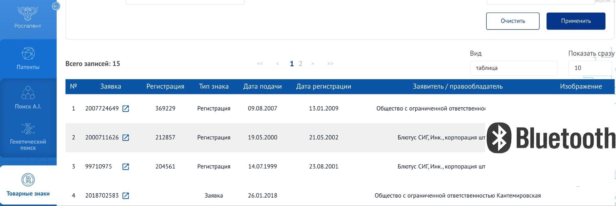Click the Применить button
Screen dimensions: 616x206
tap(576, 21)
